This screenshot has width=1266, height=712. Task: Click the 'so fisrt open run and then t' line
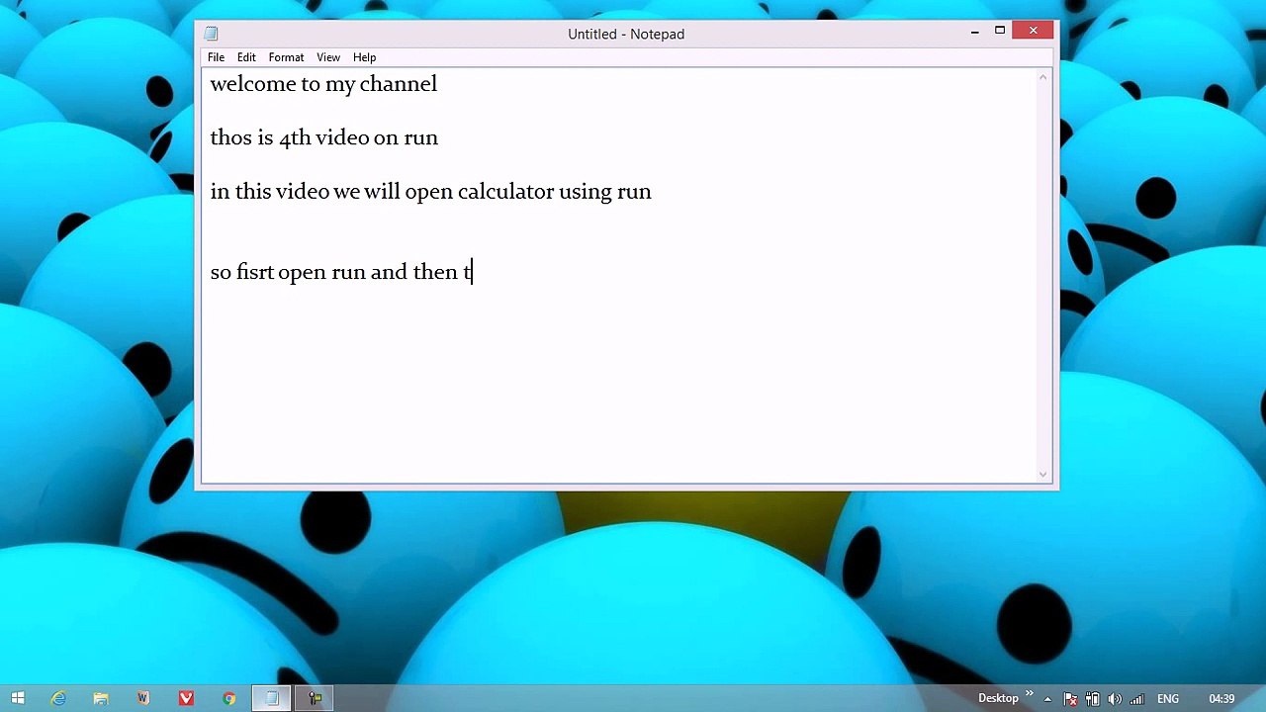coord(341,272)
